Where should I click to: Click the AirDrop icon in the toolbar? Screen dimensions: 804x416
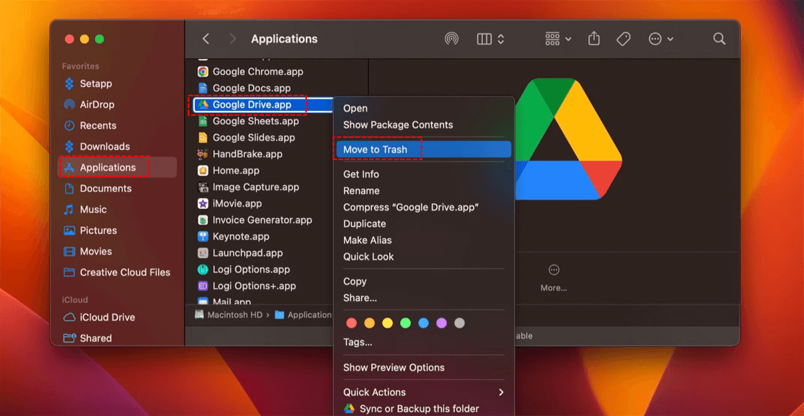(x=452, y=39)
